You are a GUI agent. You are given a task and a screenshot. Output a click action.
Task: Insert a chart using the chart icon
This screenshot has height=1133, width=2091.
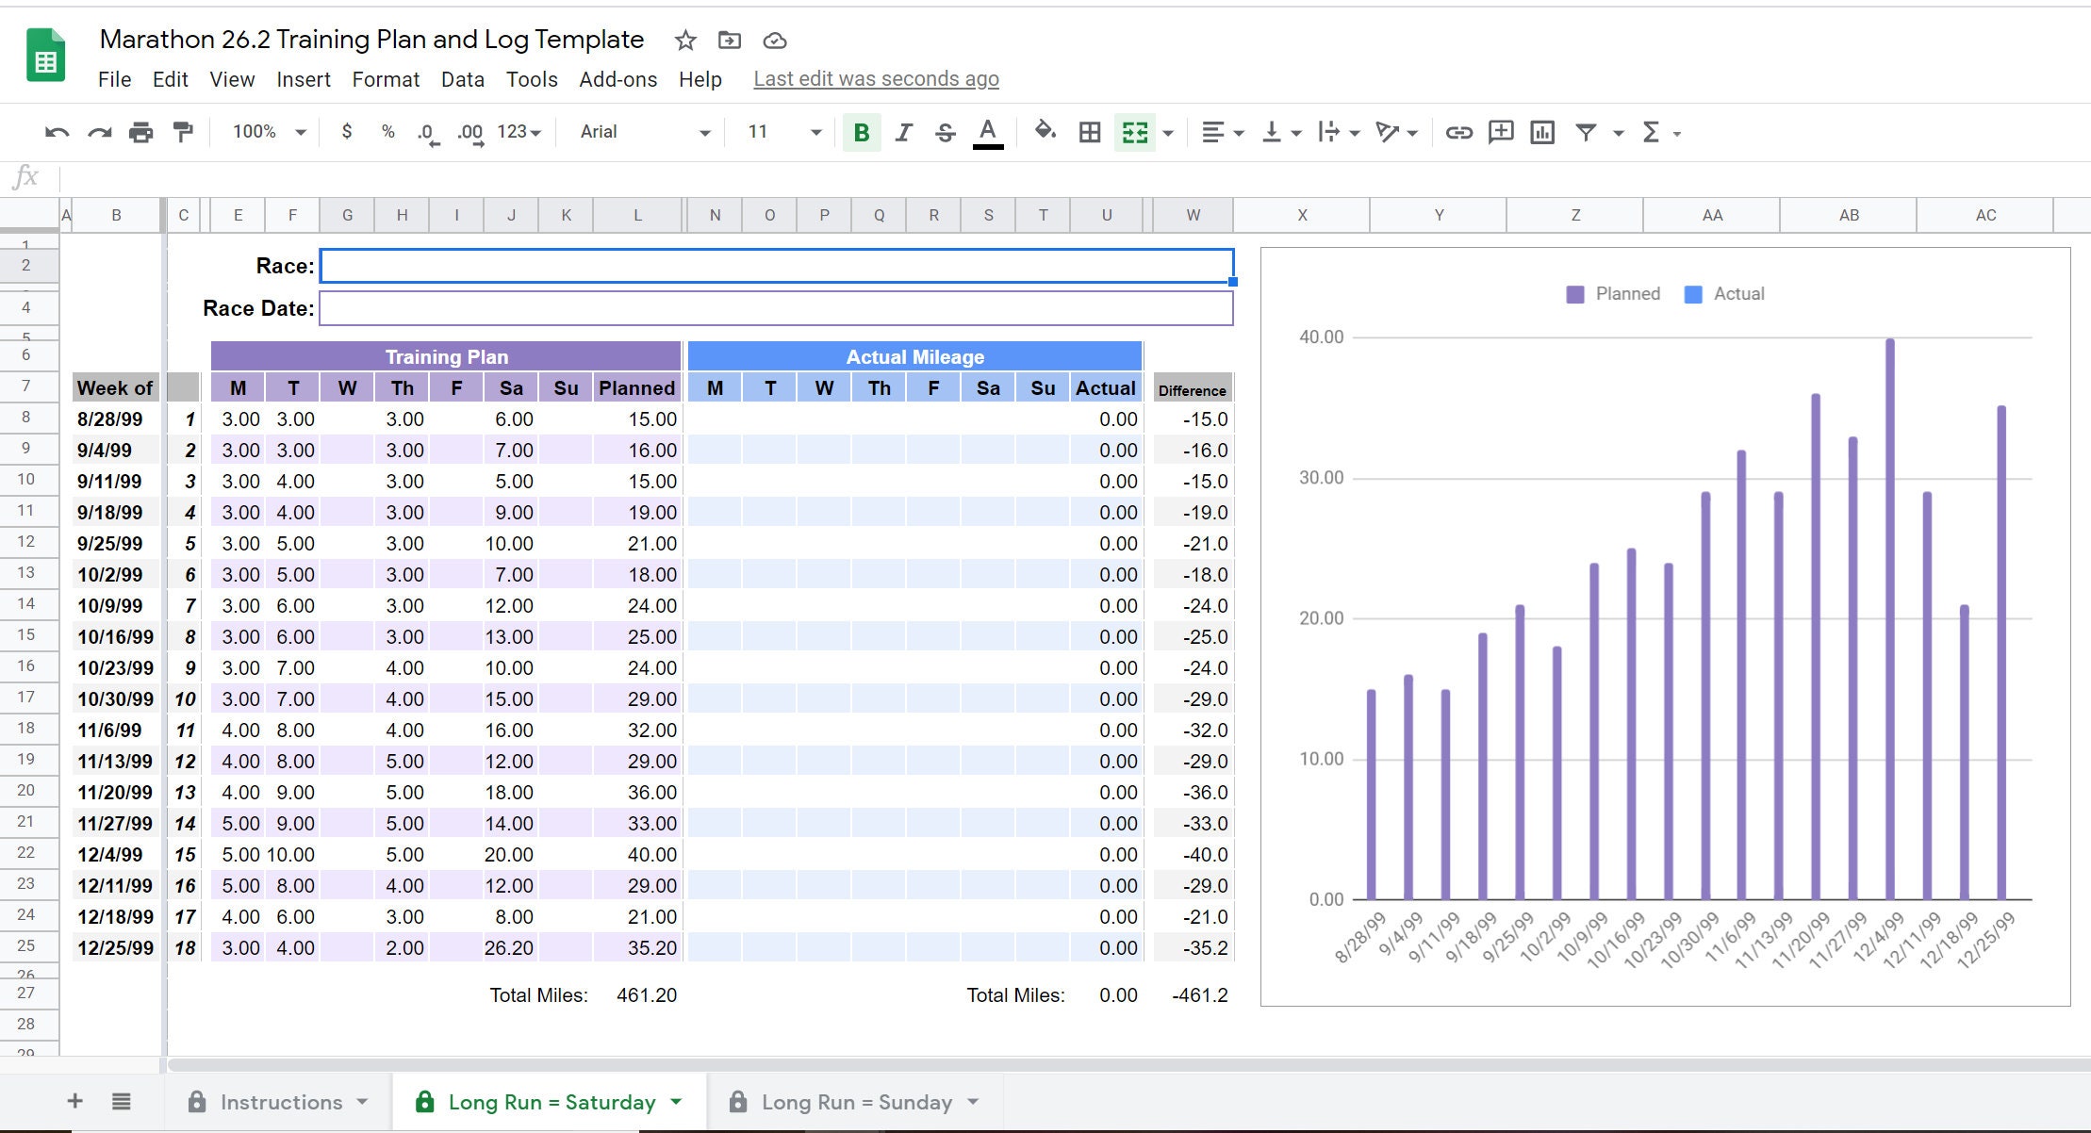coord(1542,132)
